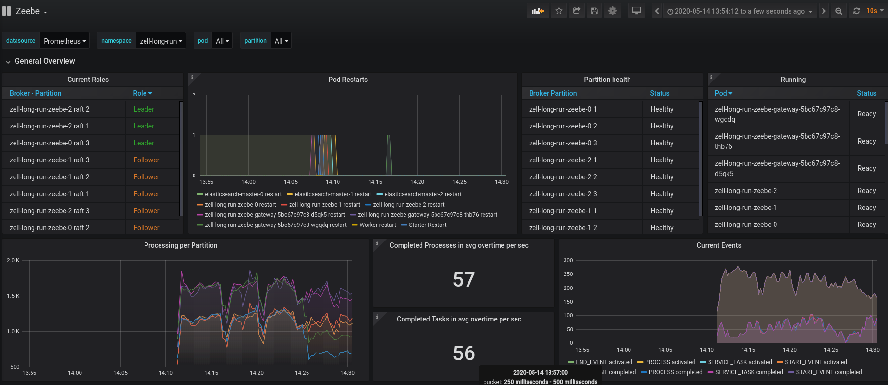Toggle SERVICE_TASK activated legend series
This screenshot has width=888, height=385.
740,362
